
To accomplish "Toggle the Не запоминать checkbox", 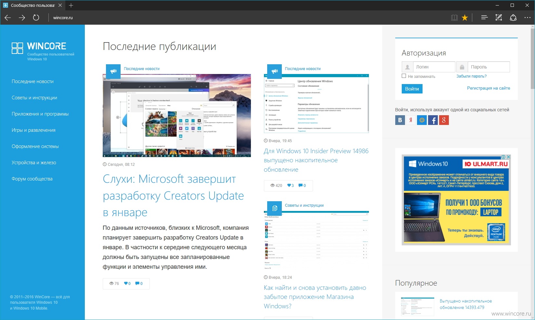I will [404, 76].
